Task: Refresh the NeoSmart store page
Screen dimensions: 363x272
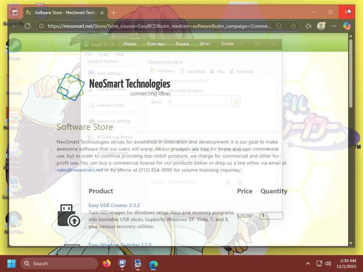Action: [x=28, y=26]
